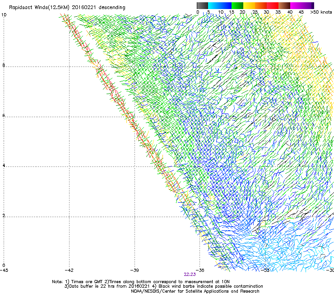
Task: Click the '20' legend scale label
Action: pyautogui.click(x=242, y=12)
